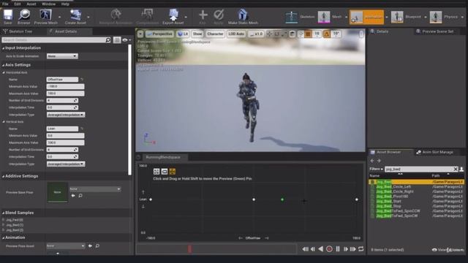Open the Perspective view mode dropdown
The height and width of the screenshot is (263, 468).
tap(159, 34)
